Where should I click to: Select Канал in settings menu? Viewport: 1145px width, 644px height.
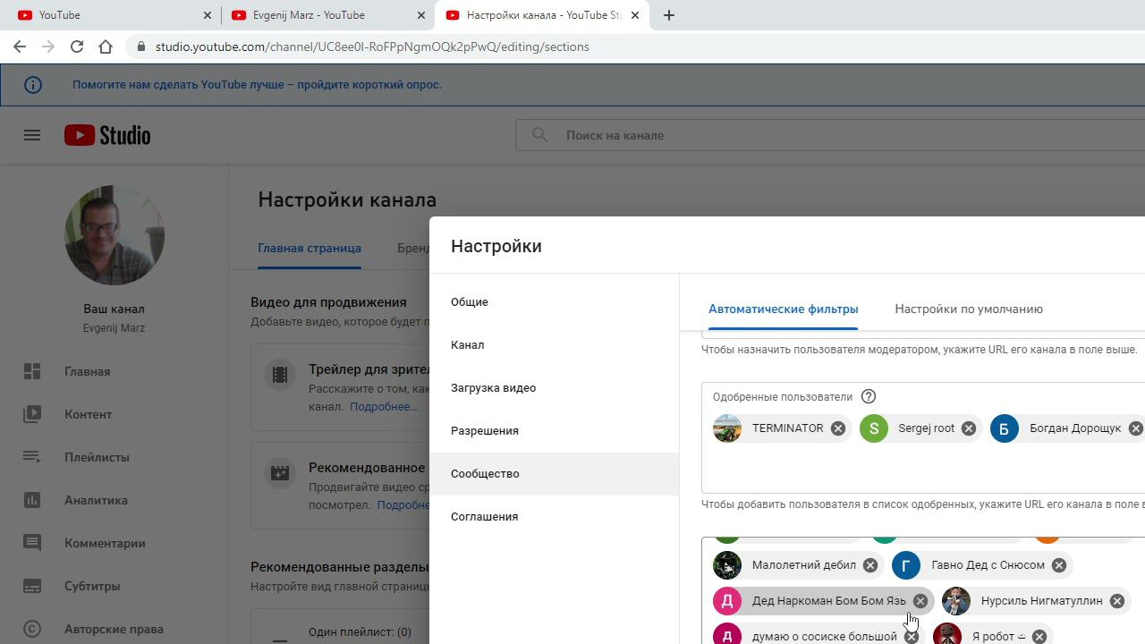click(554, 345)
